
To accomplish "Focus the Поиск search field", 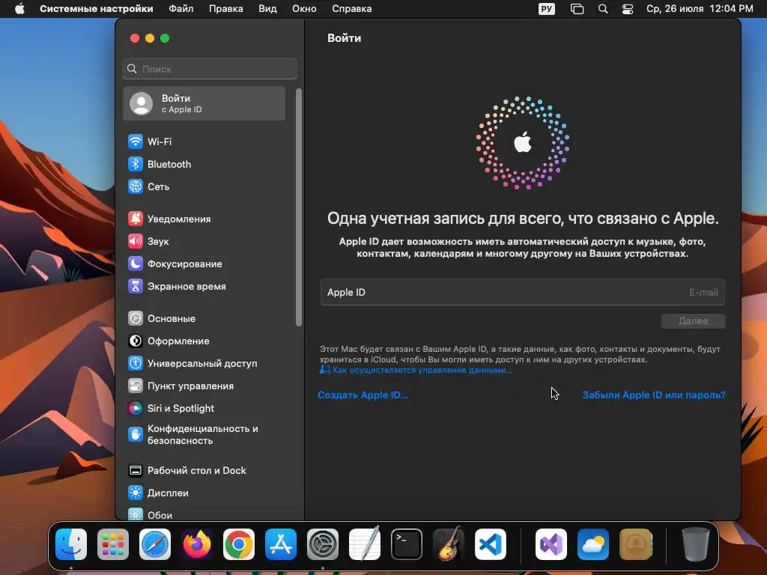I will point(210,69).
